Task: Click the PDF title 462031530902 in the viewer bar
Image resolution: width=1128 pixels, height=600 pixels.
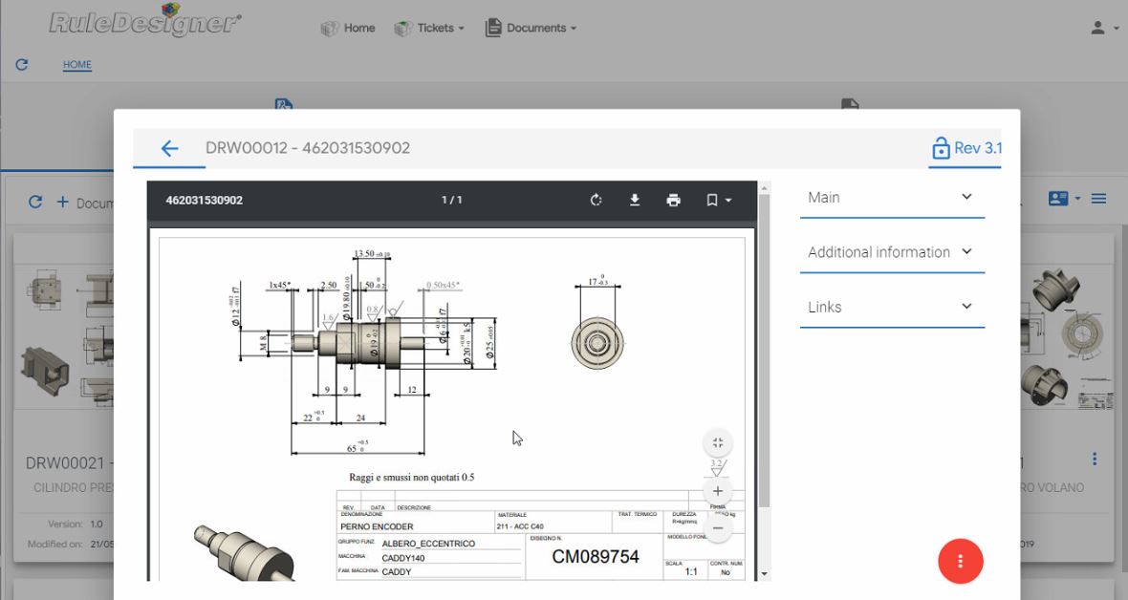Action: coord(205,200)
